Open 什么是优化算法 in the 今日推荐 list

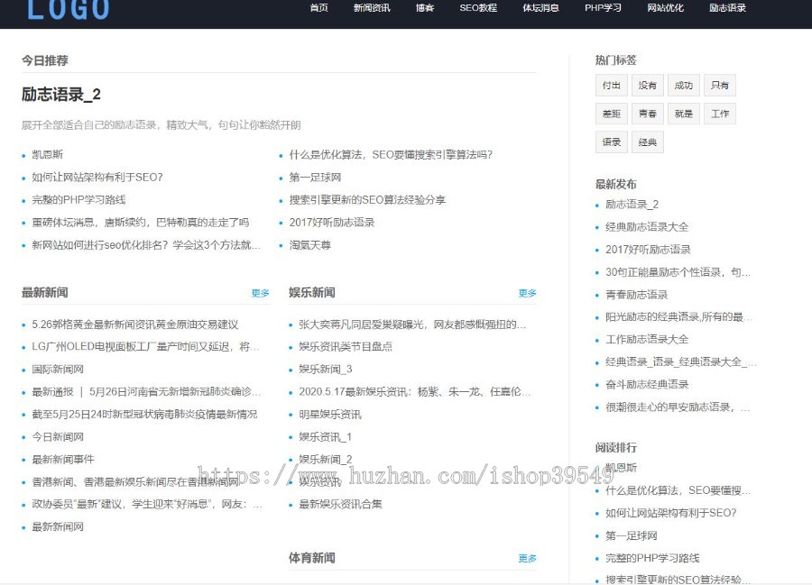391,155
